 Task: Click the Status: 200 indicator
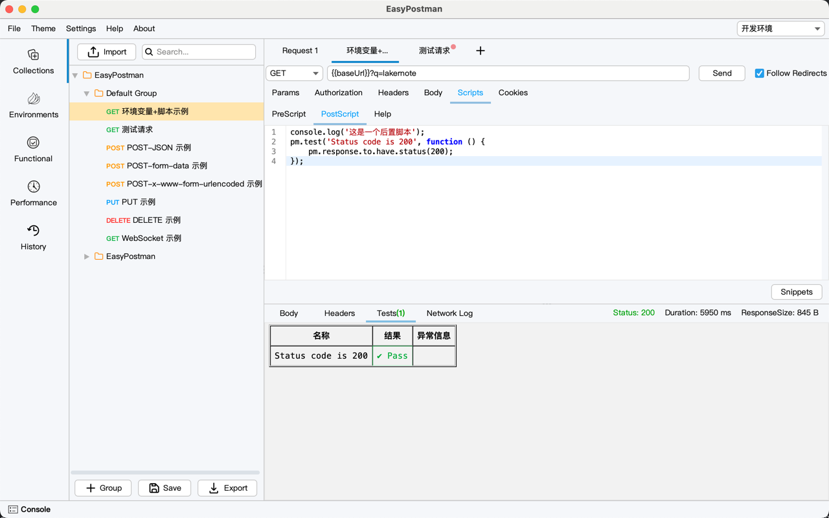[633, 313]
